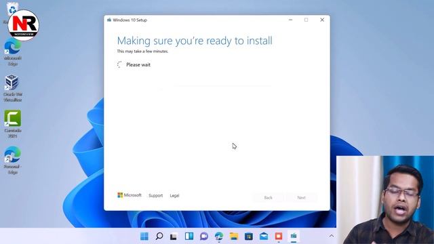The image size is (434, 244).
Task: Click the Windows 10 Setup title bar icon
Action: pyautogui.click(x=109, y=20)
